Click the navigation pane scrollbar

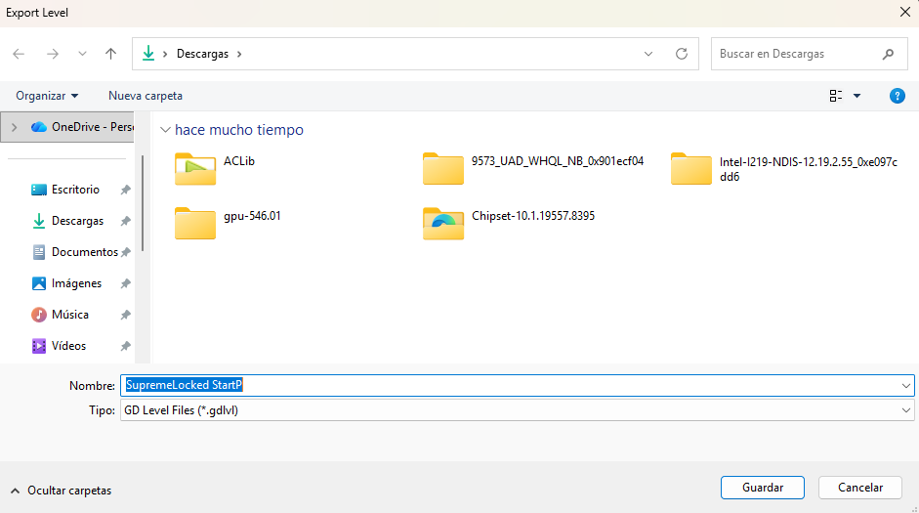(143, 203)
